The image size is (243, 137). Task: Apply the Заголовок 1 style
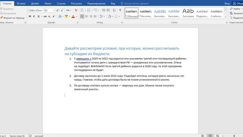160,13
